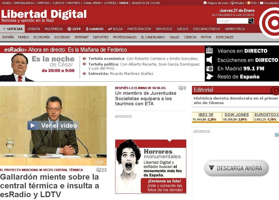Expand the NOTICIAS dropdown menu
The width and height of the screenshot is (279, 200).
(13, 29)
